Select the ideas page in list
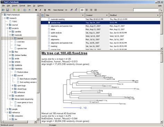 (100, 29)
